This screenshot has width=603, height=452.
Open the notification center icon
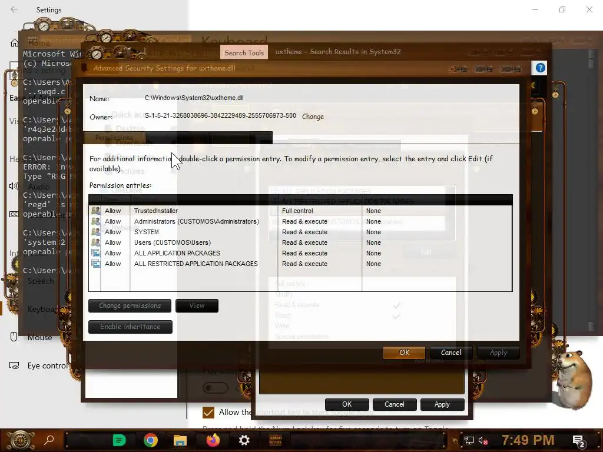point(578,441)
